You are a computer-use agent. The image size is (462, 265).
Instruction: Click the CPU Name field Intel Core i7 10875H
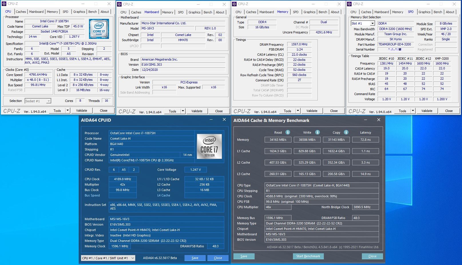coord(54,21)
